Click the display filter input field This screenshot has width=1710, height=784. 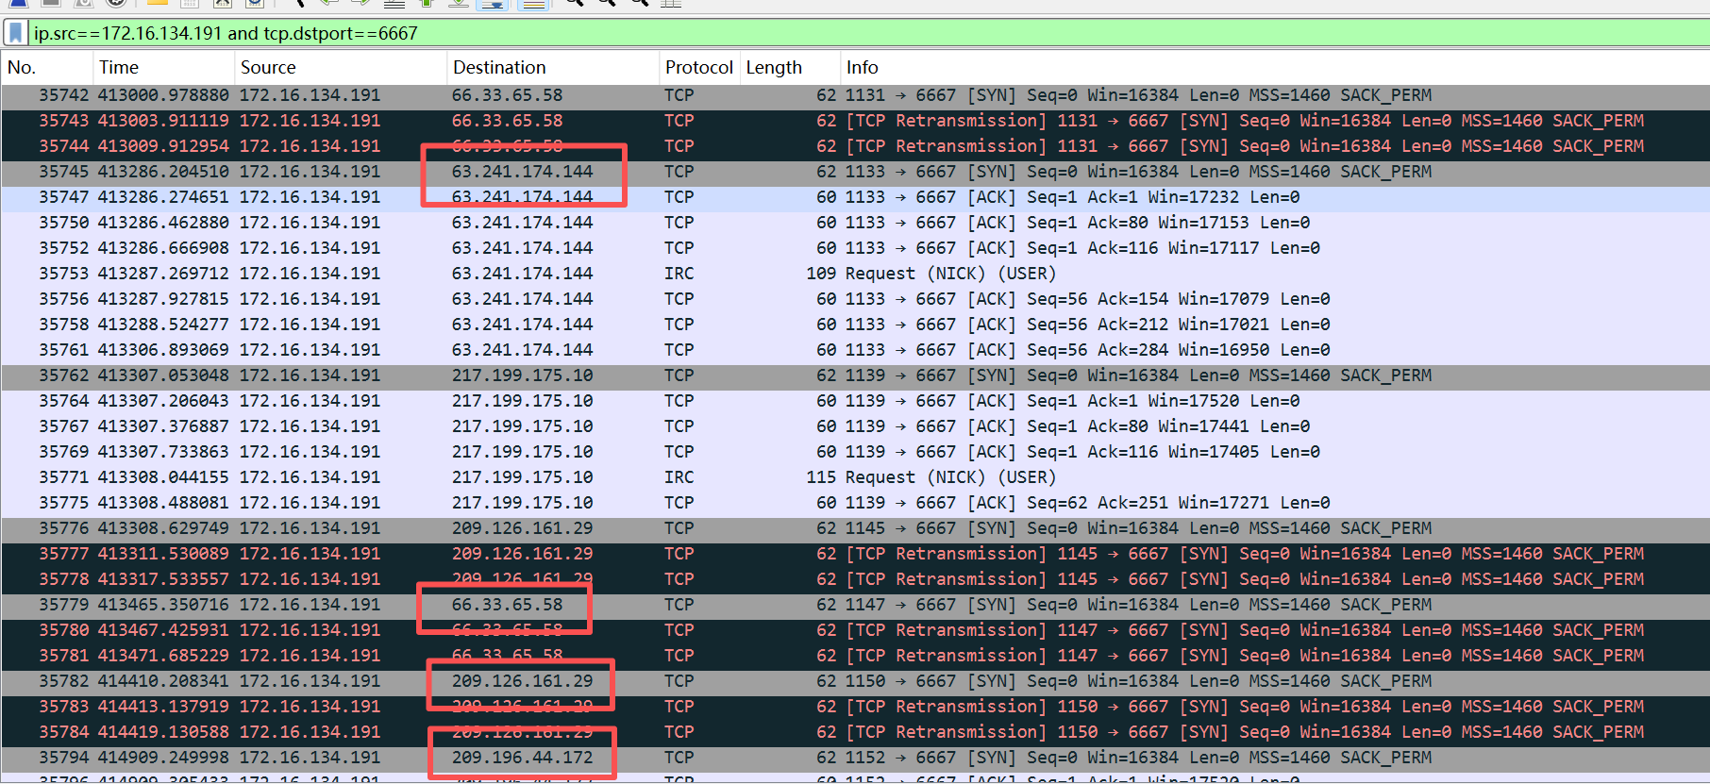coord(868,33)
